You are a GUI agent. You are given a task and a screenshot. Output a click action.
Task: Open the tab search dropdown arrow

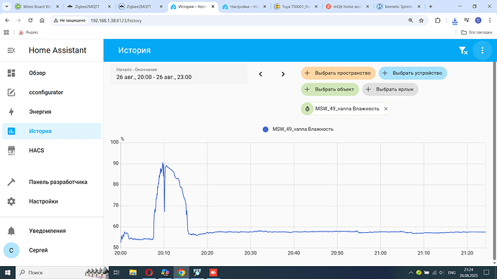[x=6, y=6]
